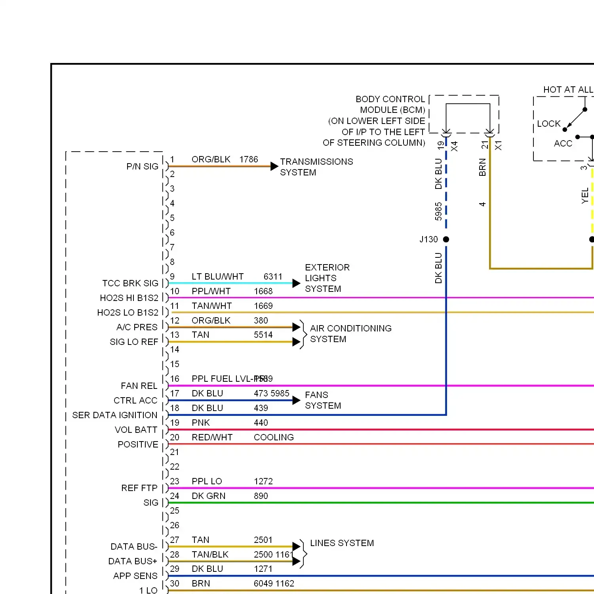
Task: Click pin number '21' in the connector column
Action: 174,452
